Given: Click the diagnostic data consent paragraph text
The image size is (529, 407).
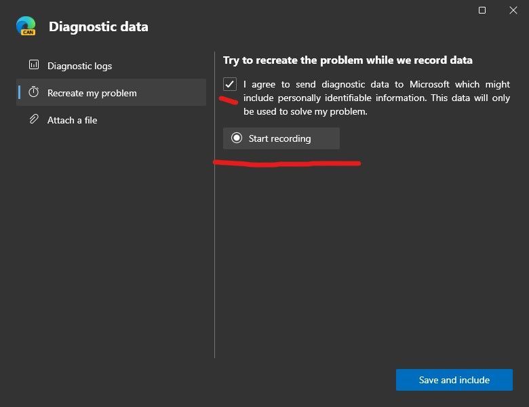Looking at the screenshot, I should 376,98.
